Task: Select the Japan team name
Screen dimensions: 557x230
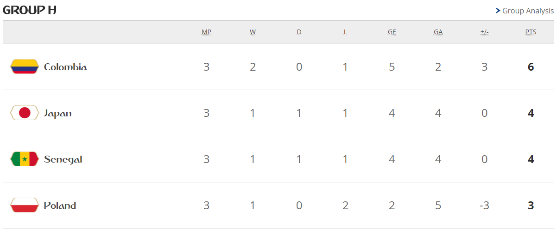Action: point(58,113)
